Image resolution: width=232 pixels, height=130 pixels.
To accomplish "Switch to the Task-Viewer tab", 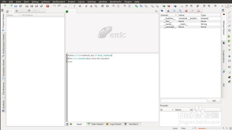I will pyautogui.click(x=96, y=124).
